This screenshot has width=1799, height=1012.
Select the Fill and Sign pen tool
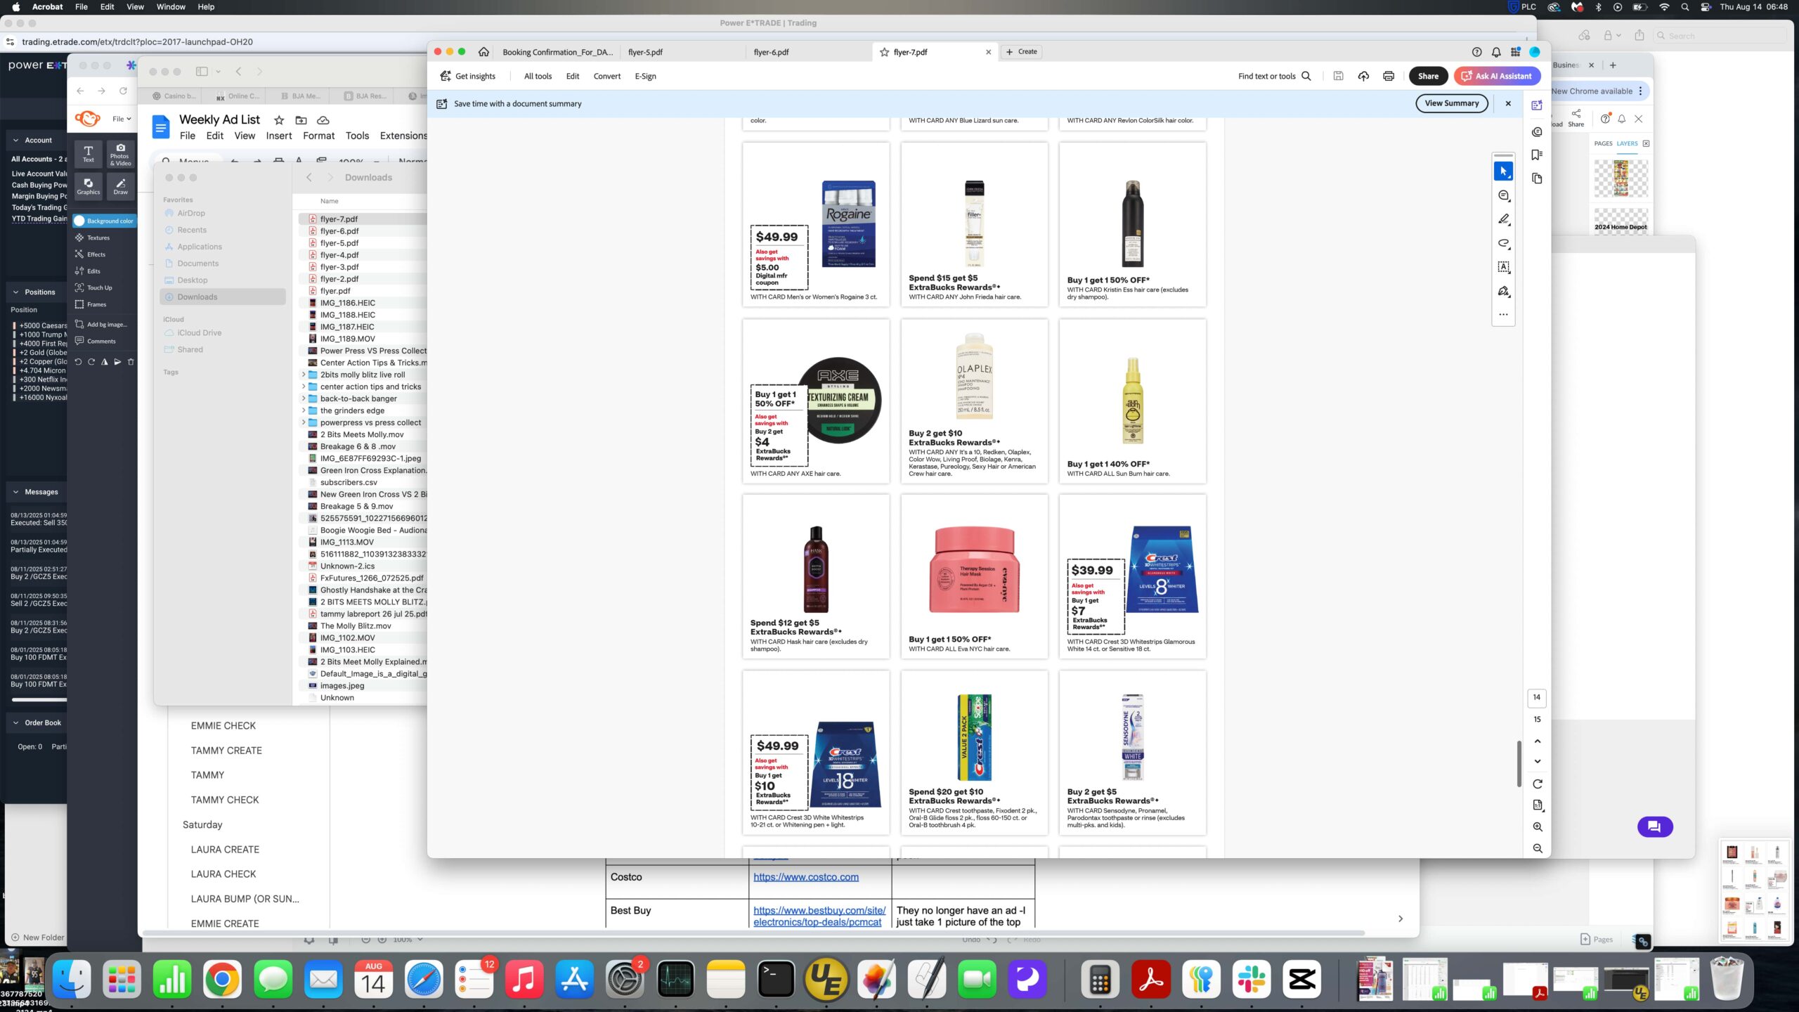point(1503,291)
